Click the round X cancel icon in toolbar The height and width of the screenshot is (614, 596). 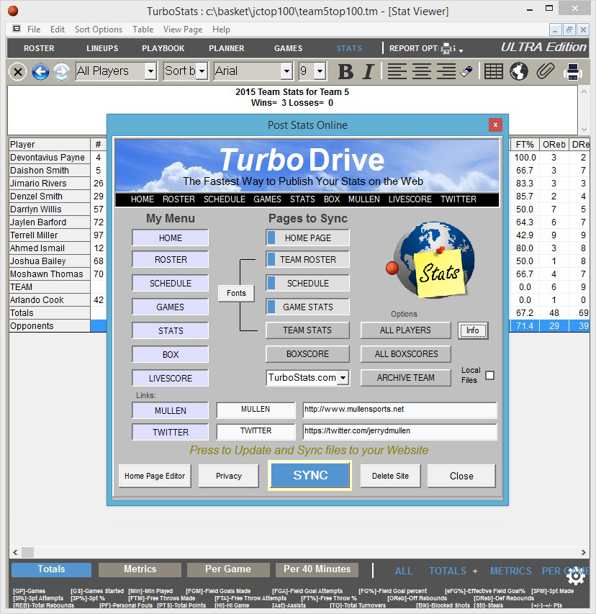tap(17, 72)
